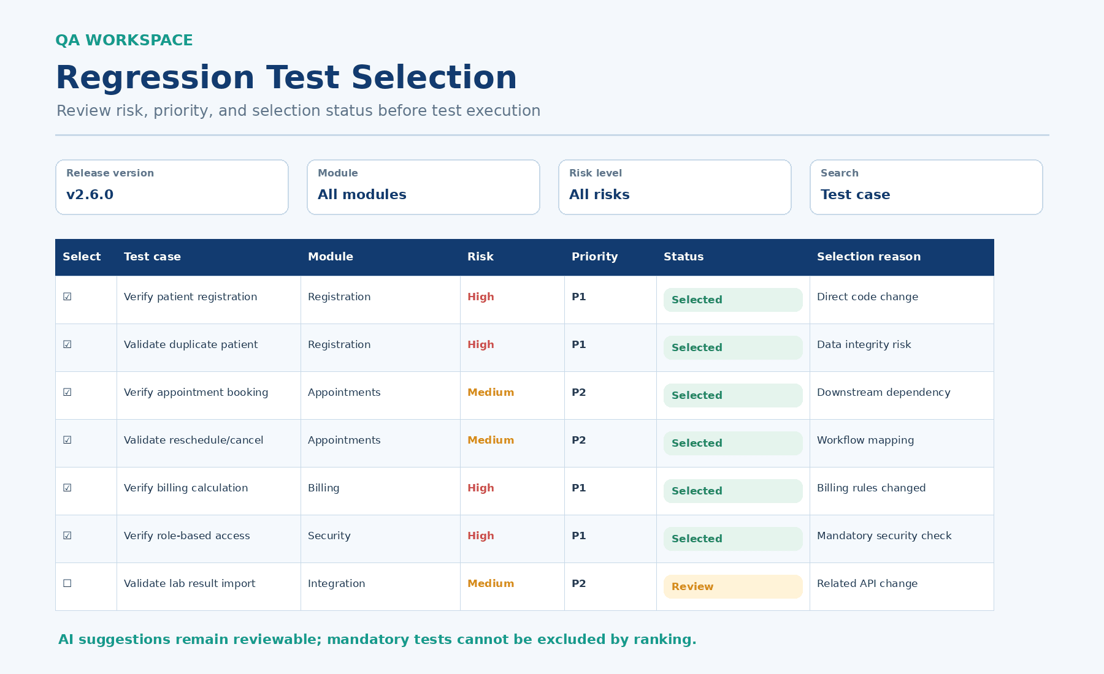Open the Release version v2.6.0 dropdown
This screenshot has height=674, width=1104.
(x=172, y=187)
